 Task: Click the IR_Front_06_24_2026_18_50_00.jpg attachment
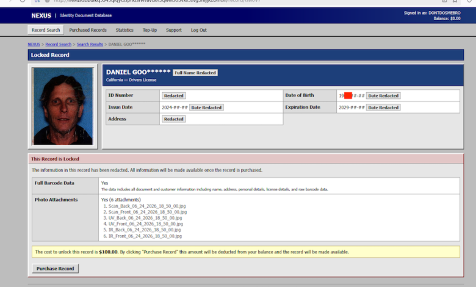coord(145,236)
